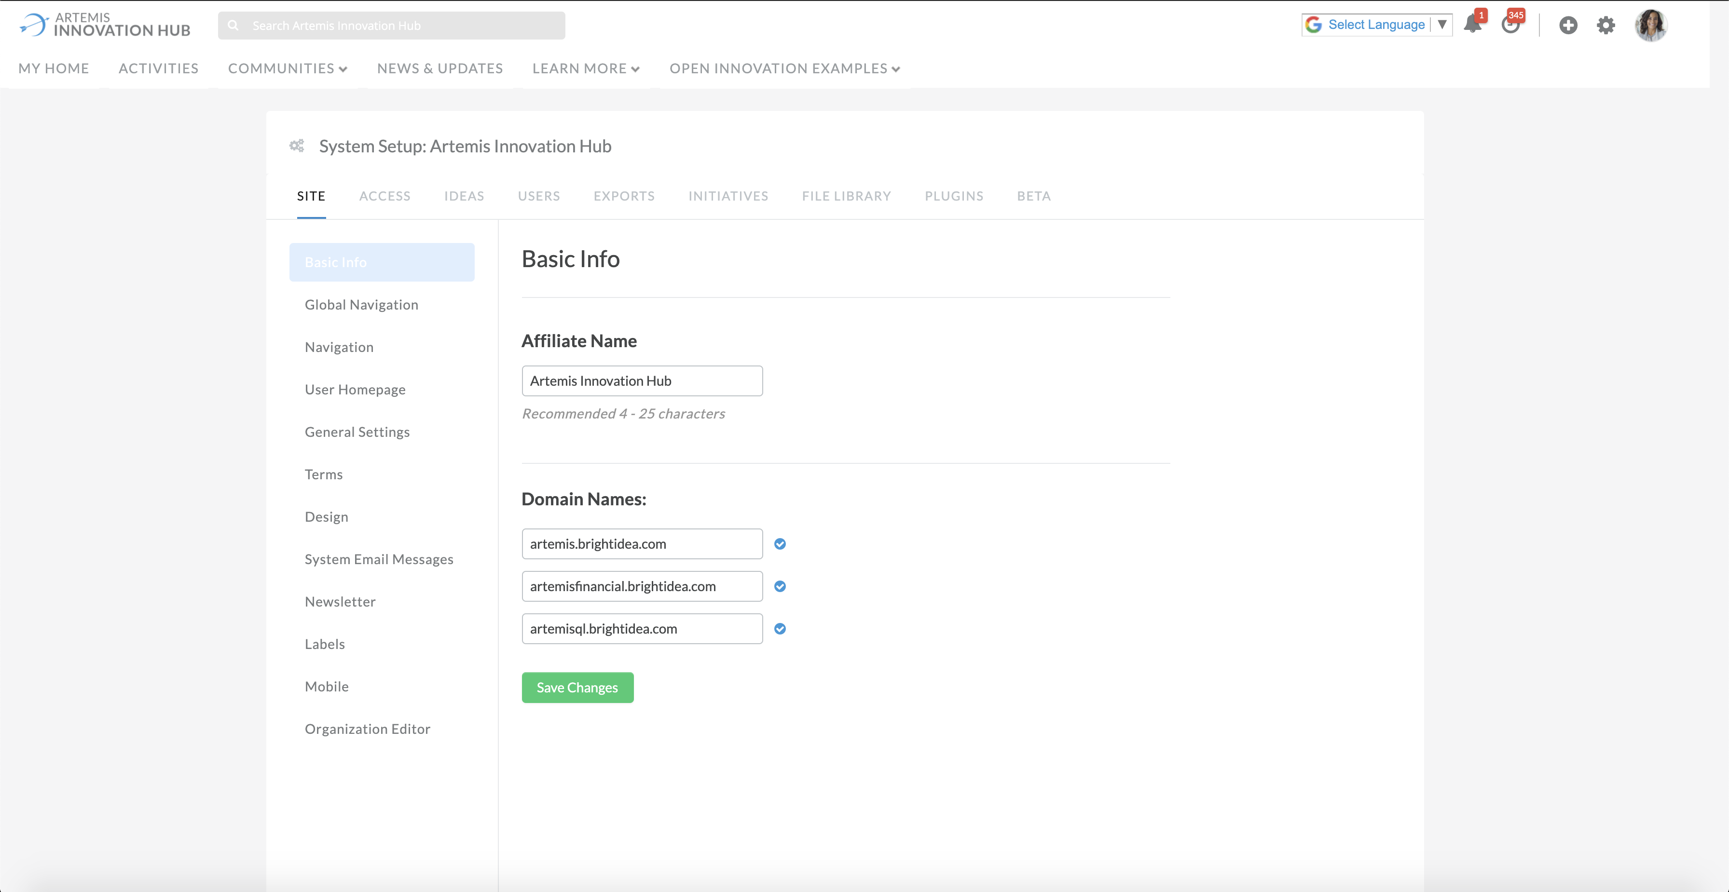Click the plus create icon
1729x892 pixels.
tap(1568, 26)
